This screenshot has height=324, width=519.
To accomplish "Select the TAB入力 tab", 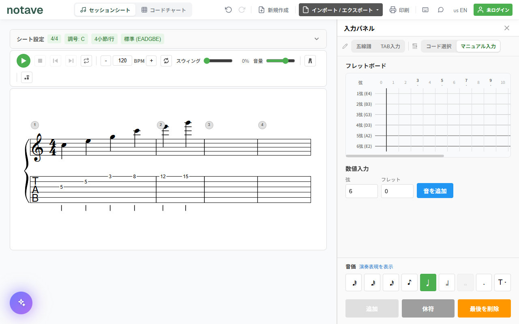I will tap(390, 46).
